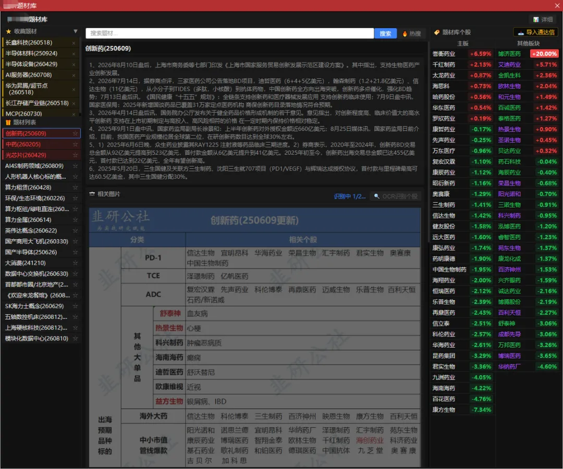Click the 创新药(250609更新) related image thumbnail
Screen dimensions: 563x469
254,337
